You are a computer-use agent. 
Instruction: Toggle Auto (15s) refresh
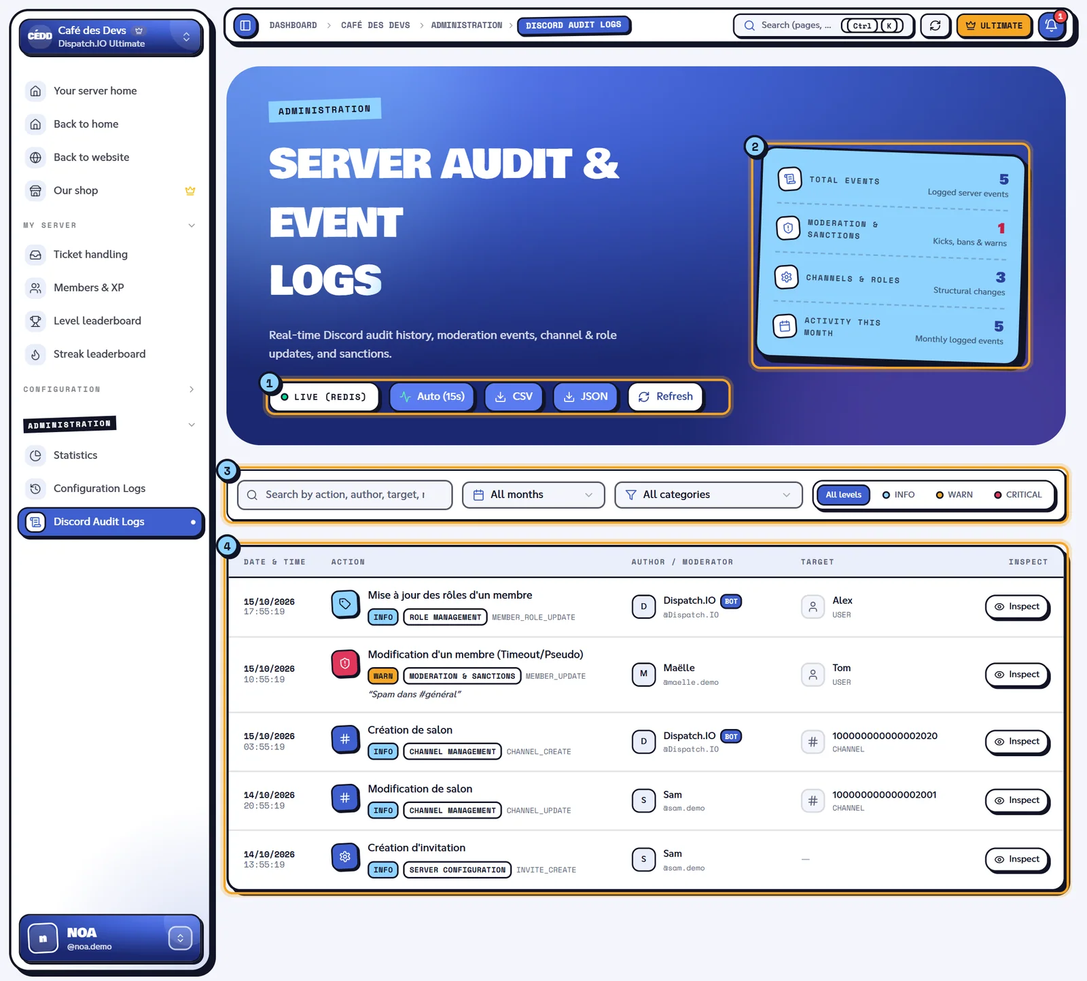[x=432, y=397]
